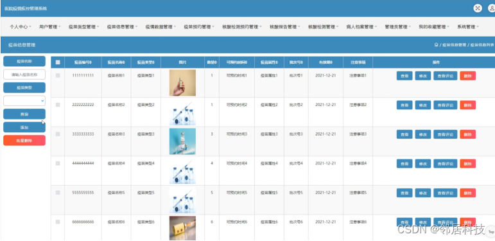Check the row checkbox for 6666666666

58,222
